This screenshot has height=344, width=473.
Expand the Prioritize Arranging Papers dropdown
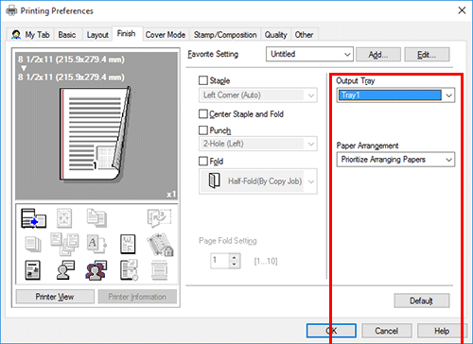[395, 160]
